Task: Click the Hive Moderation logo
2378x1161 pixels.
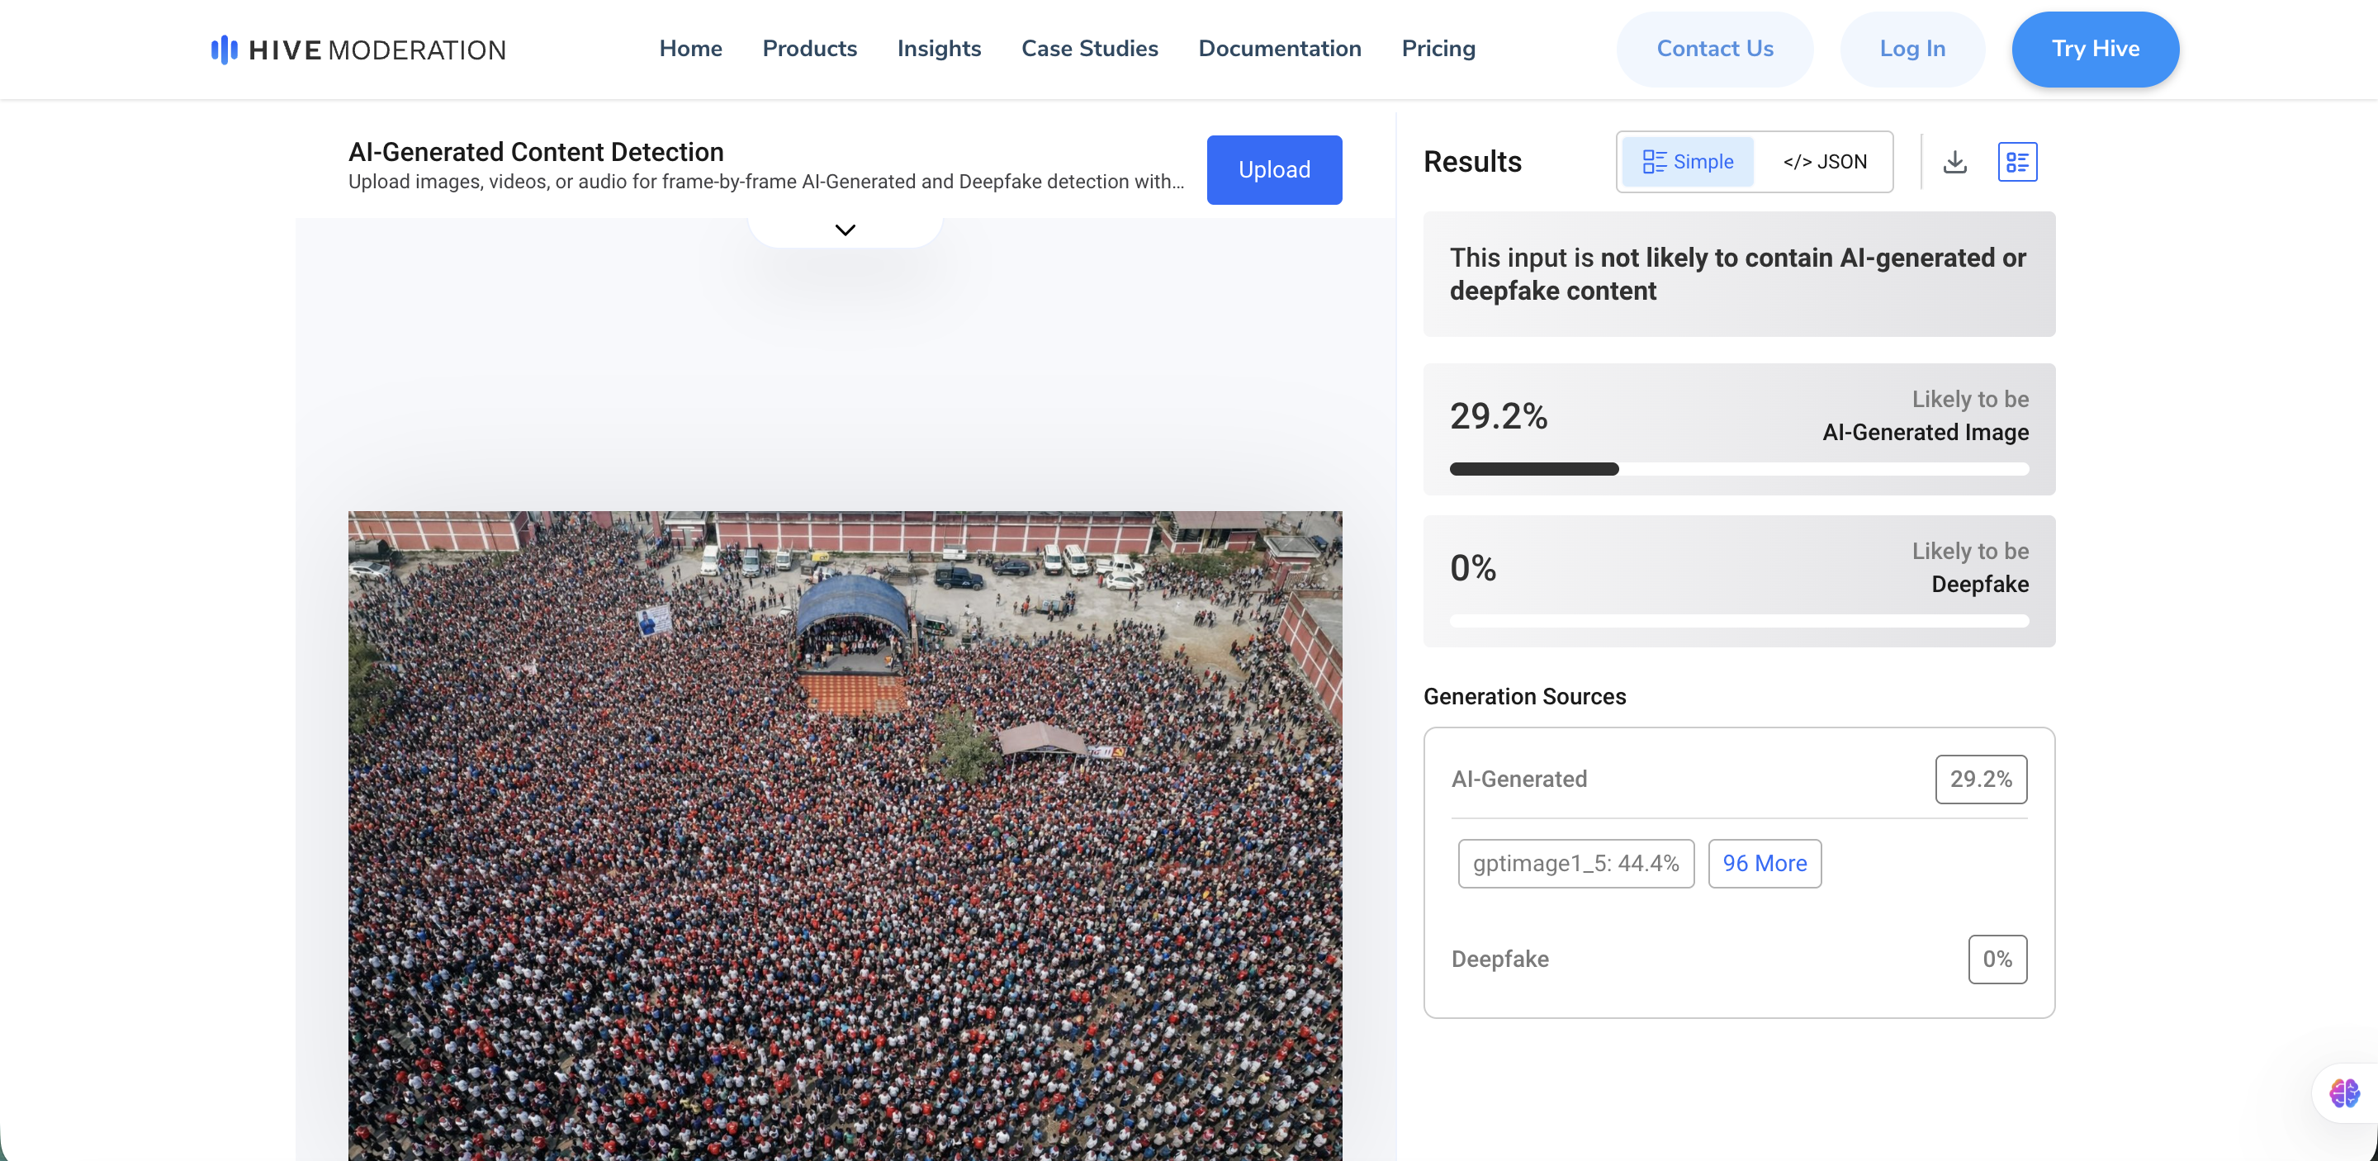Action: [x=358, y=50]
